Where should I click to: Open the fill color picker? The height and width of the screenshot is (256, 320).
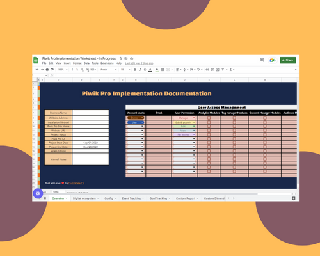tap(157, 70)
